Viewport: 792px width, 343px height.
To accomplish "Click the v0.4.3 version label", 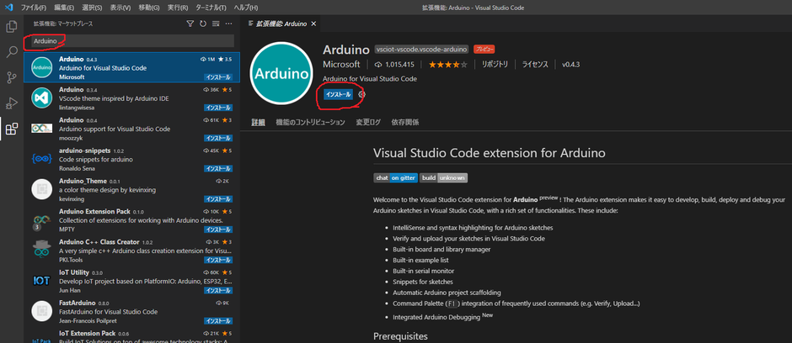I will (570, 65).
